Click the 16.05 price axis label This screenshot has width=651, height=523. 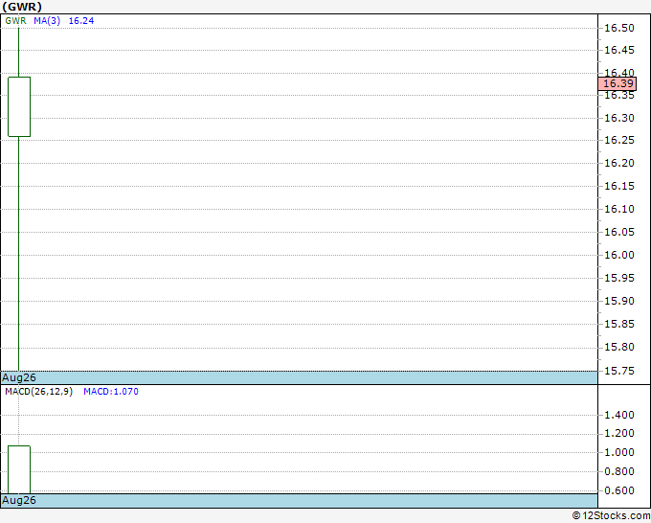click(619, 232)
